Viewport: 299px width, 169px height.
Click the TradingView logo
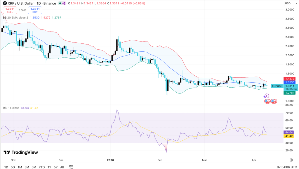pos(20,152)
